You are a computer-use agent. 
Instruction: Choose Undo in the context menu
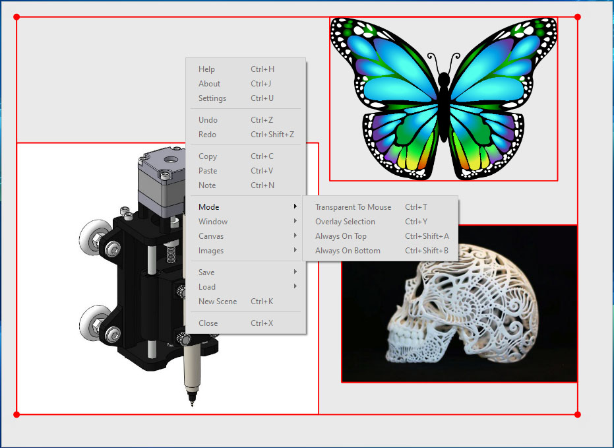pyautogui.click(x=245, y=120)
